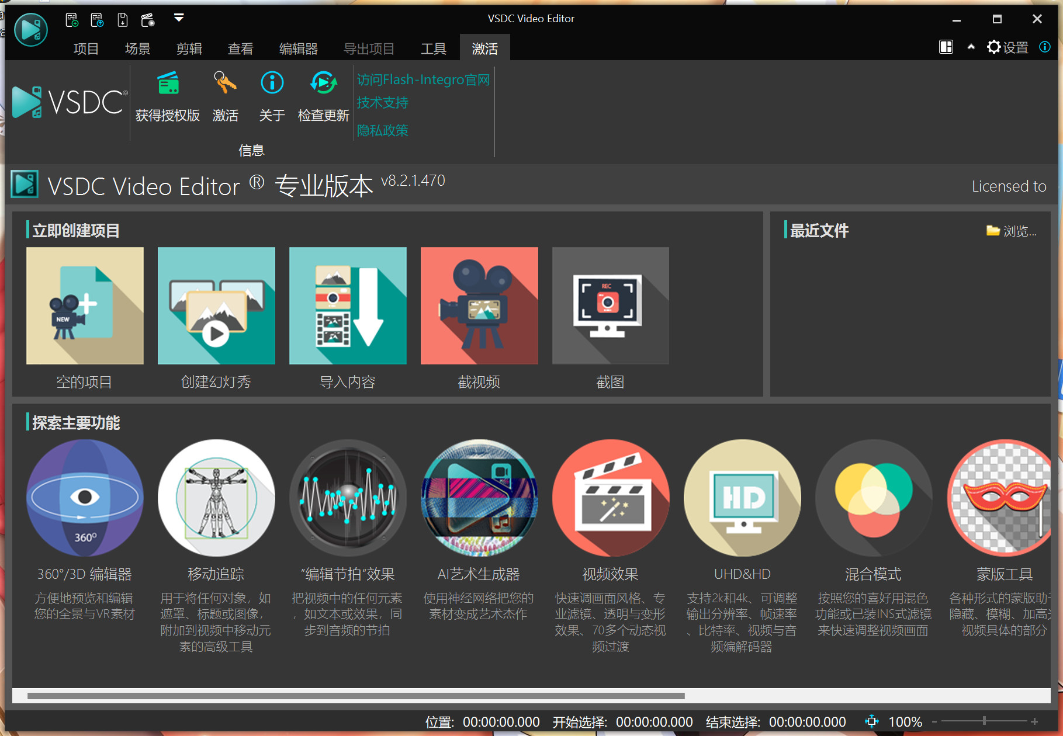Click the "编辑节拍"效果 waveform icon
This screenshot has height=736, width=1063.
click(x=348, y=498)
